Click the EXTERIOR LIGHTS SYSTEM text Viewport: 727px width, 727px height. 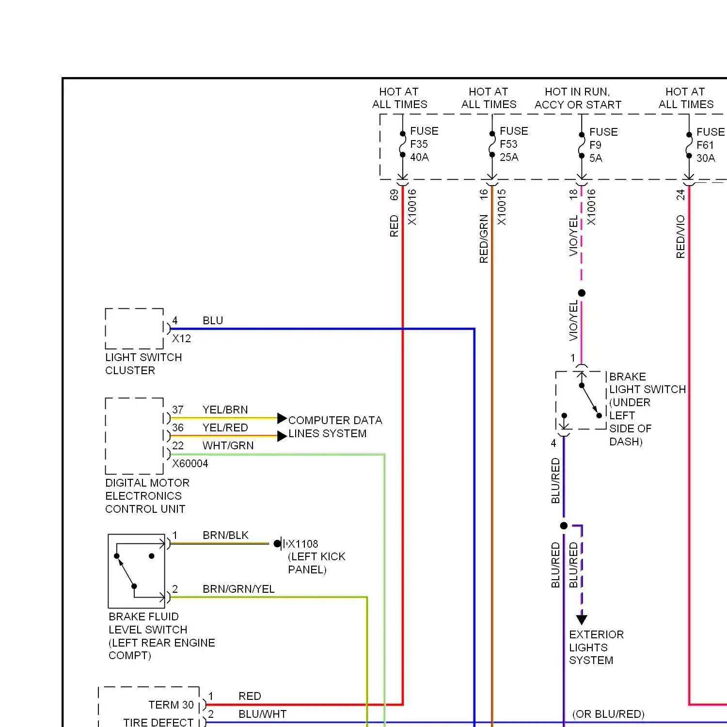596,648
